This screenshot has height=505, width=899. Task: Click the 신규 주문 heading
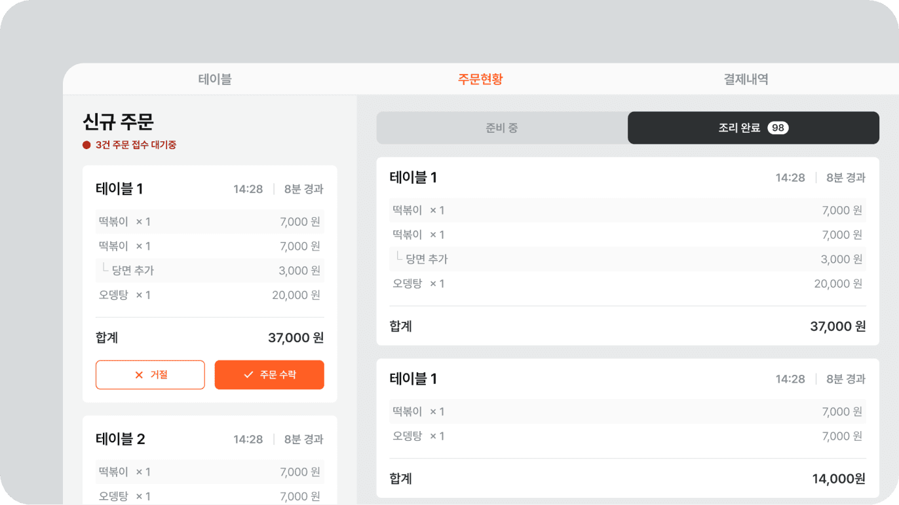pyautogui.click(x=118, y=122)
